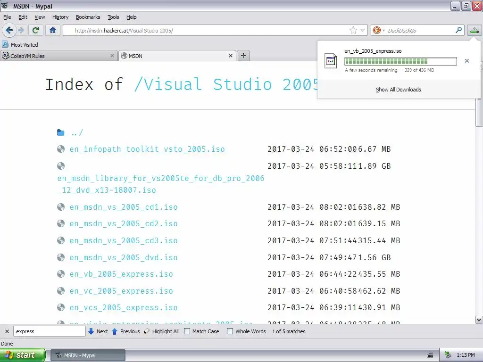
Task: Cancel the en_vb_2005_express.iso download
Action: 466,61
